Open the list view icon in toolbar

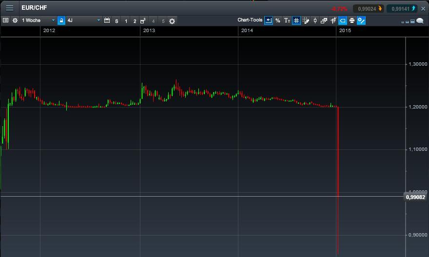5,20
